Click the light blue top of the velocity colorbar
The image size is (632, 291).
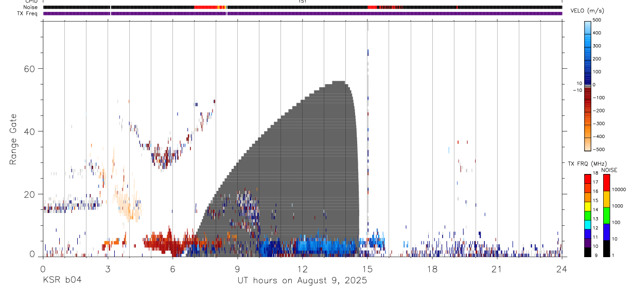click(587, 27)
